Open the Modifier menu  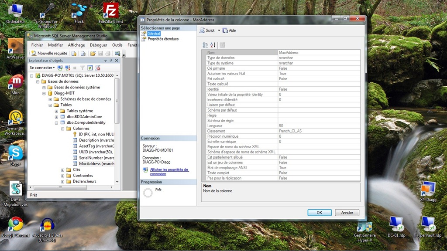[x=55, y=45]
